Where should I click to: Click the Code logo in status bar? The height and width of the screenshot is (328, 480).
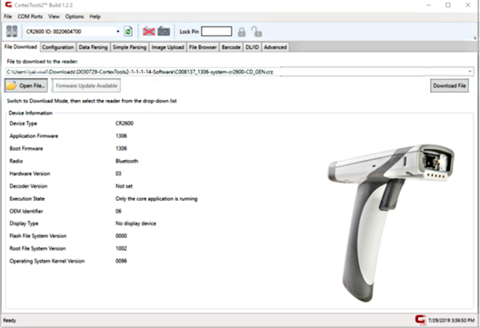[x=421, y=320]
